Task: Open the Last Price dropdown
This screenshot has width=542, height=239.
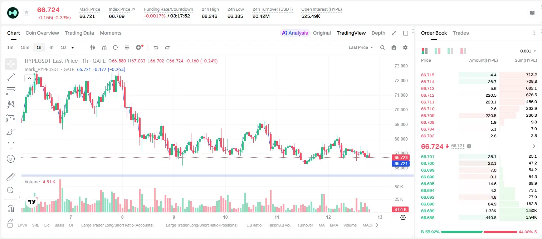Action: coord(361,47)
